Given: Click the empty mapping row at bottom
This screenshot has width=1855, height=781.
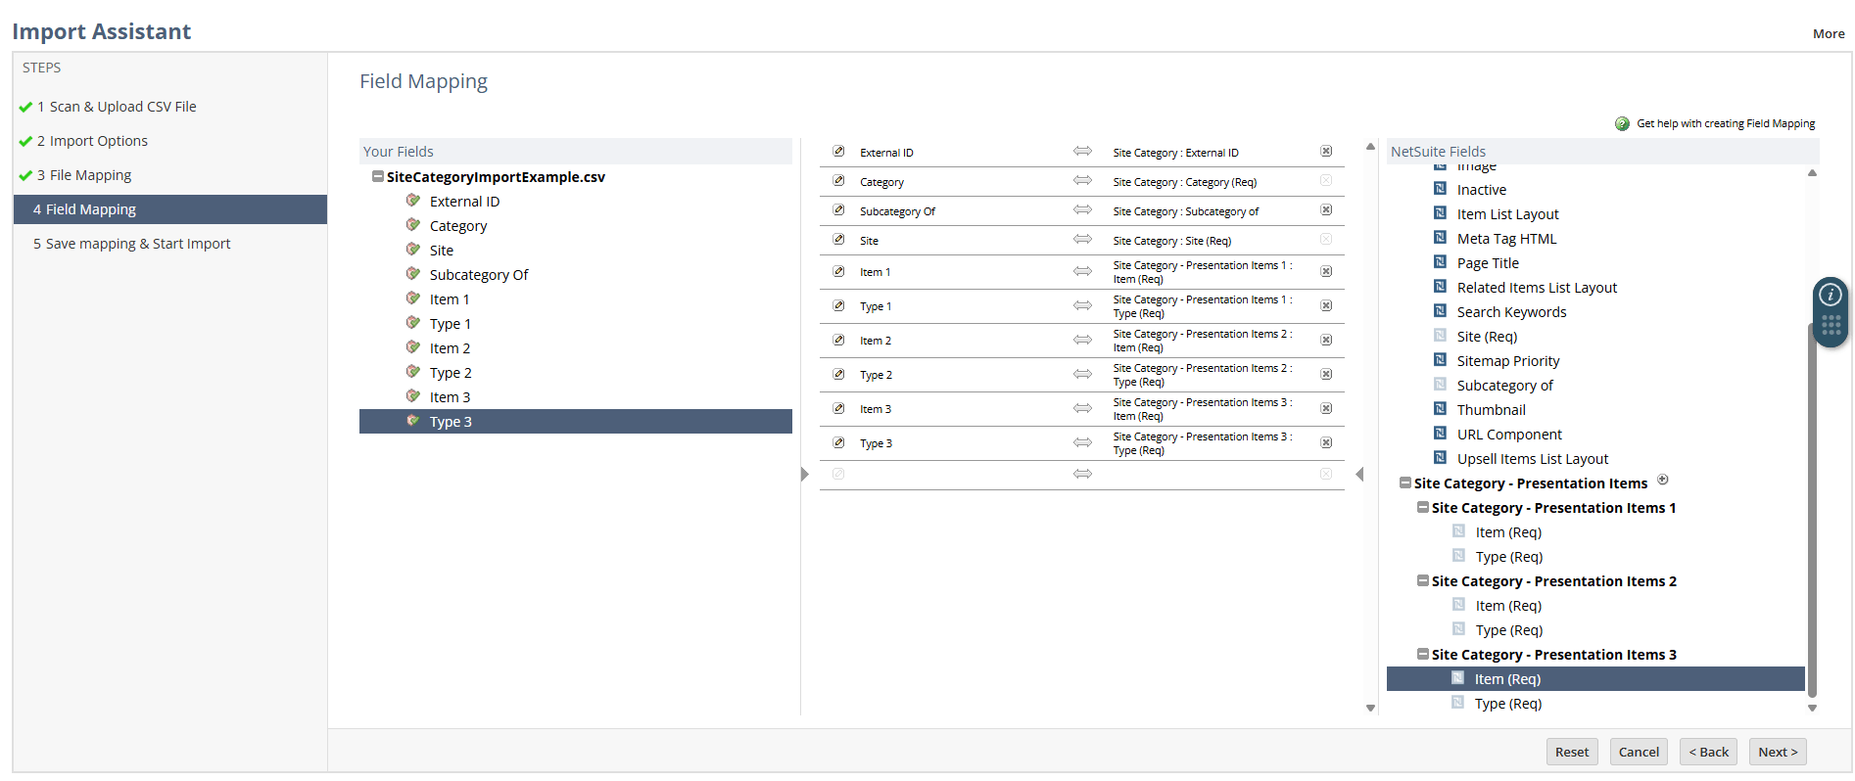Looking at the screenshot, I should coord(1081,474).
